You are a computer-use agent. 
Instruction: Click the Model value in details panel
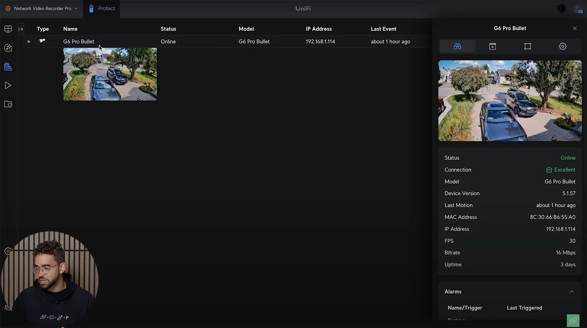pyautogui.click(x=560, y=181)
